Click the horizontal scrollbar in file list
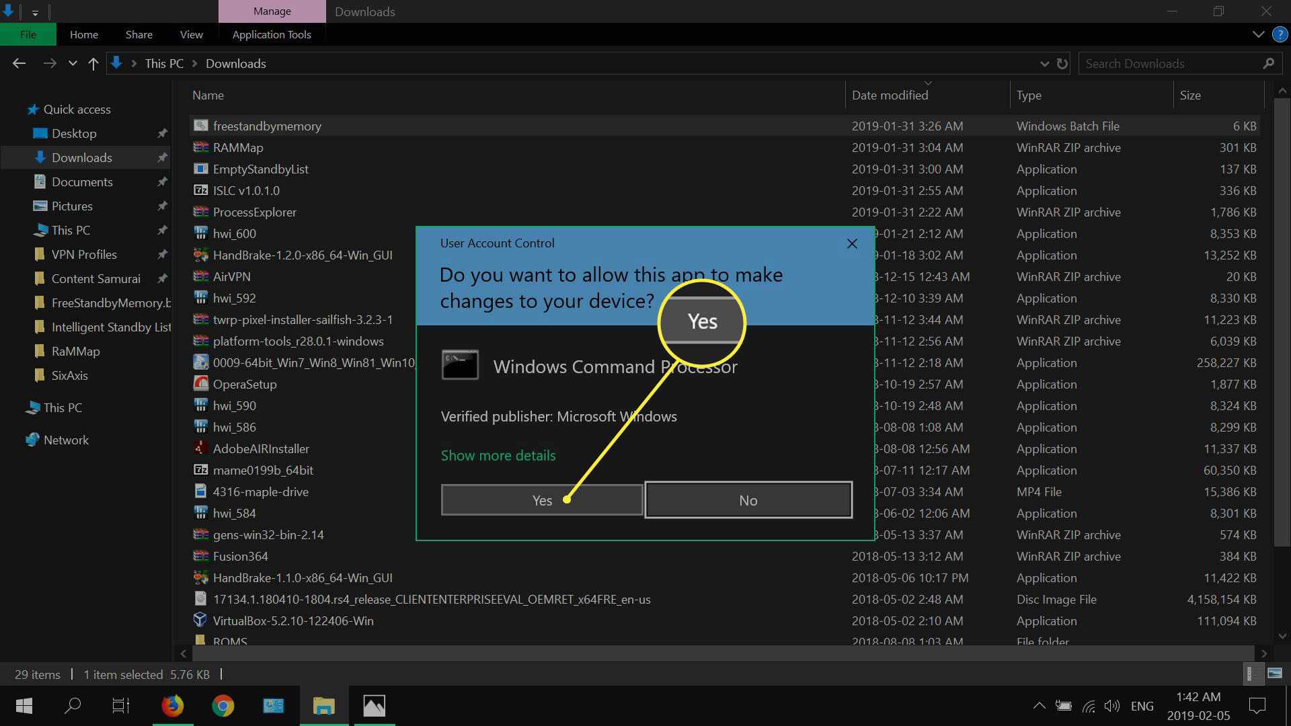This screenshot has height=726, width=1291. coord(723,653)
